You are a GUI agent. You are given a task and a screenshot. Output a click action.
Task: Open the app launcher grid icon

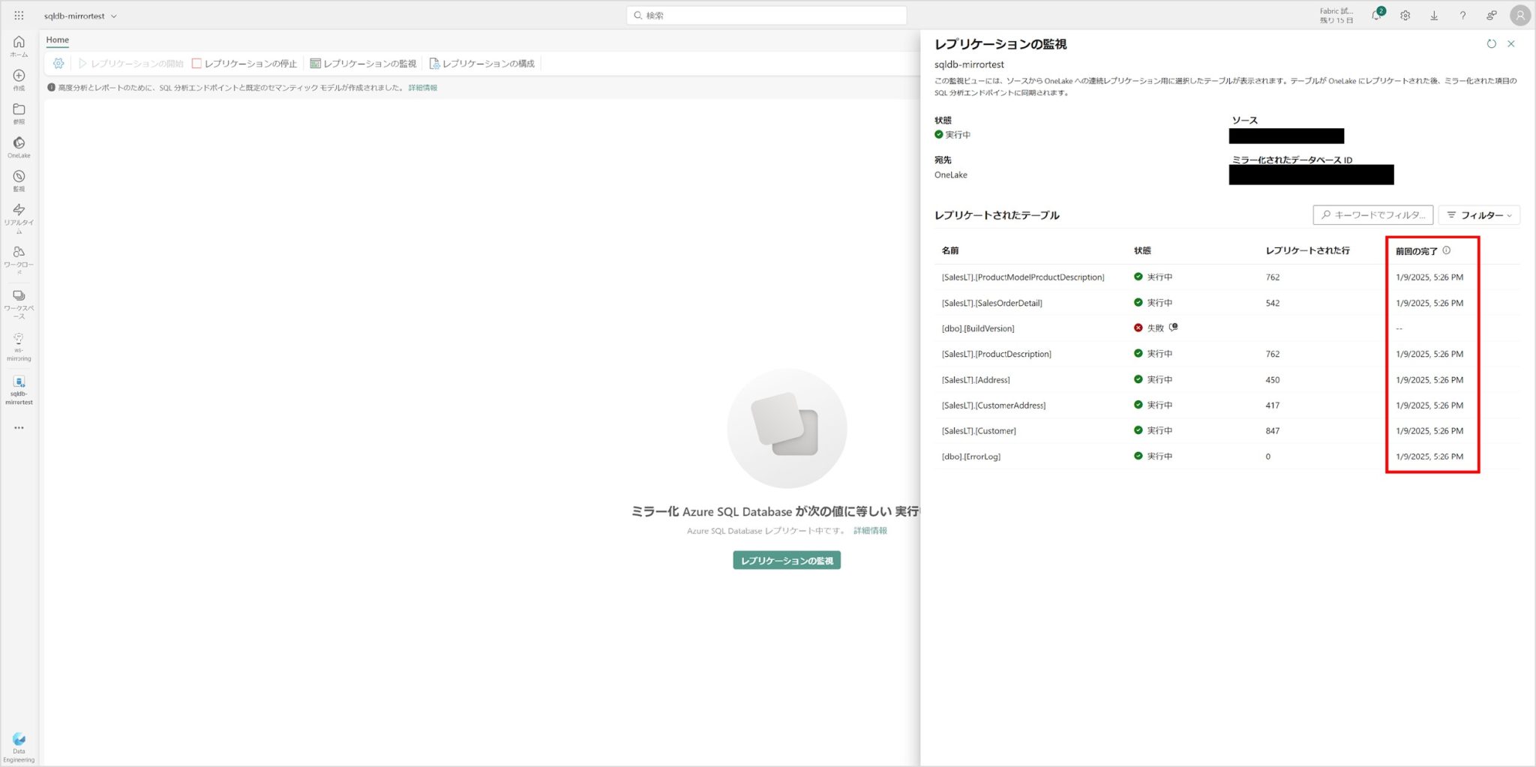(x=19, y=16)
